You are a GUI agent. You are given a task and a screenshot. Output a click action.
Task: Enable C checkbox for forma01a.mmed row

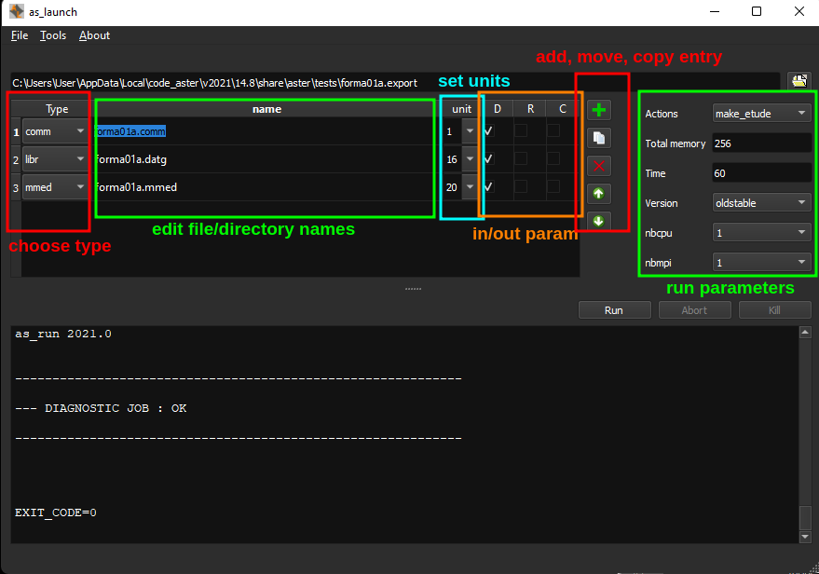(553, 187)
